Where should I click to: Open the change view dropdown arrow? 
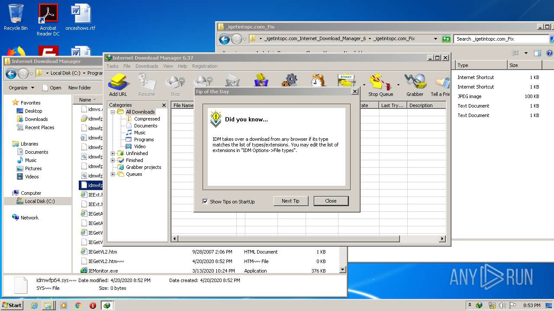(x=526, y=53)
